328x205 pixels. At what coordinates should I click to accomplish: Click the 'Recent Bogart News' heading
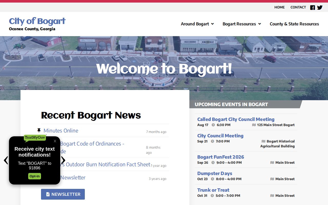[x=91, y=116]
